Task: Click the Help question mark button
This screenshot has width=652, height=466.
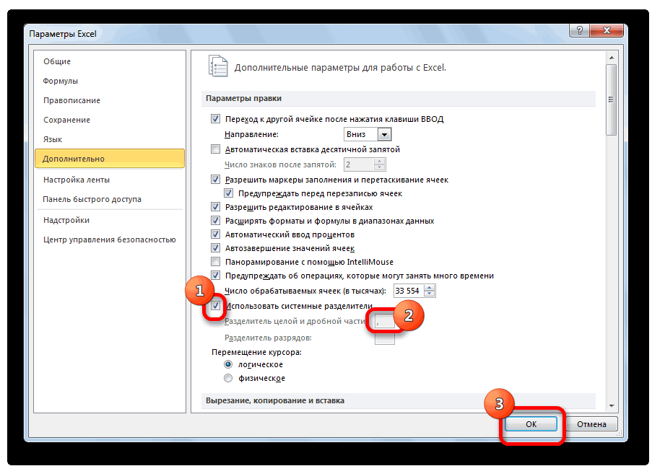Action: [x=580, y=30]
